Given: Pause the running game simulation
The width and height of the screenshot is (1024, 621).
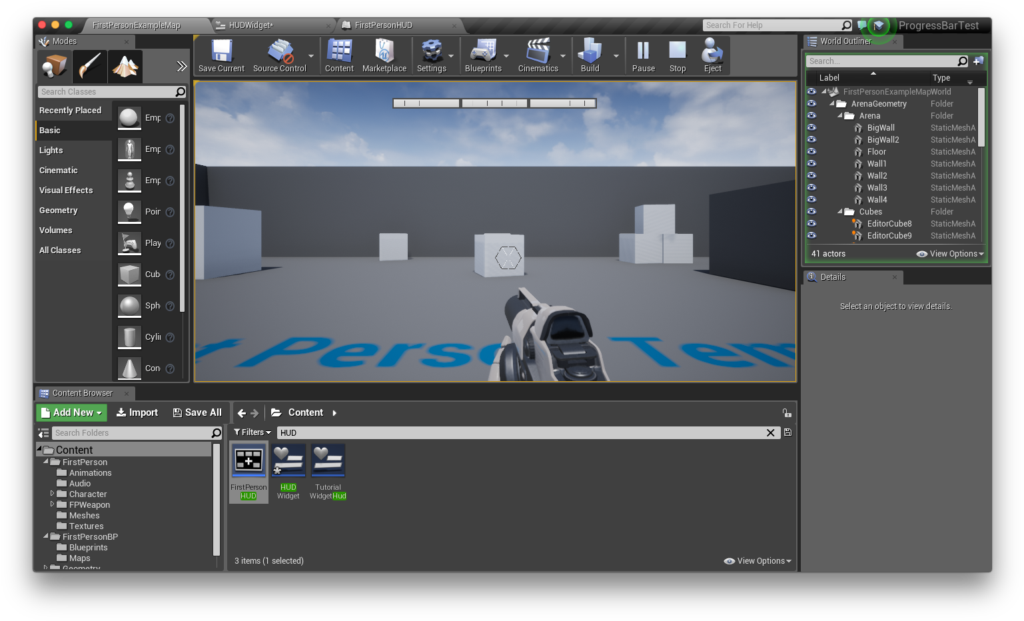Looking at the screenshot, I should [643, 52].
